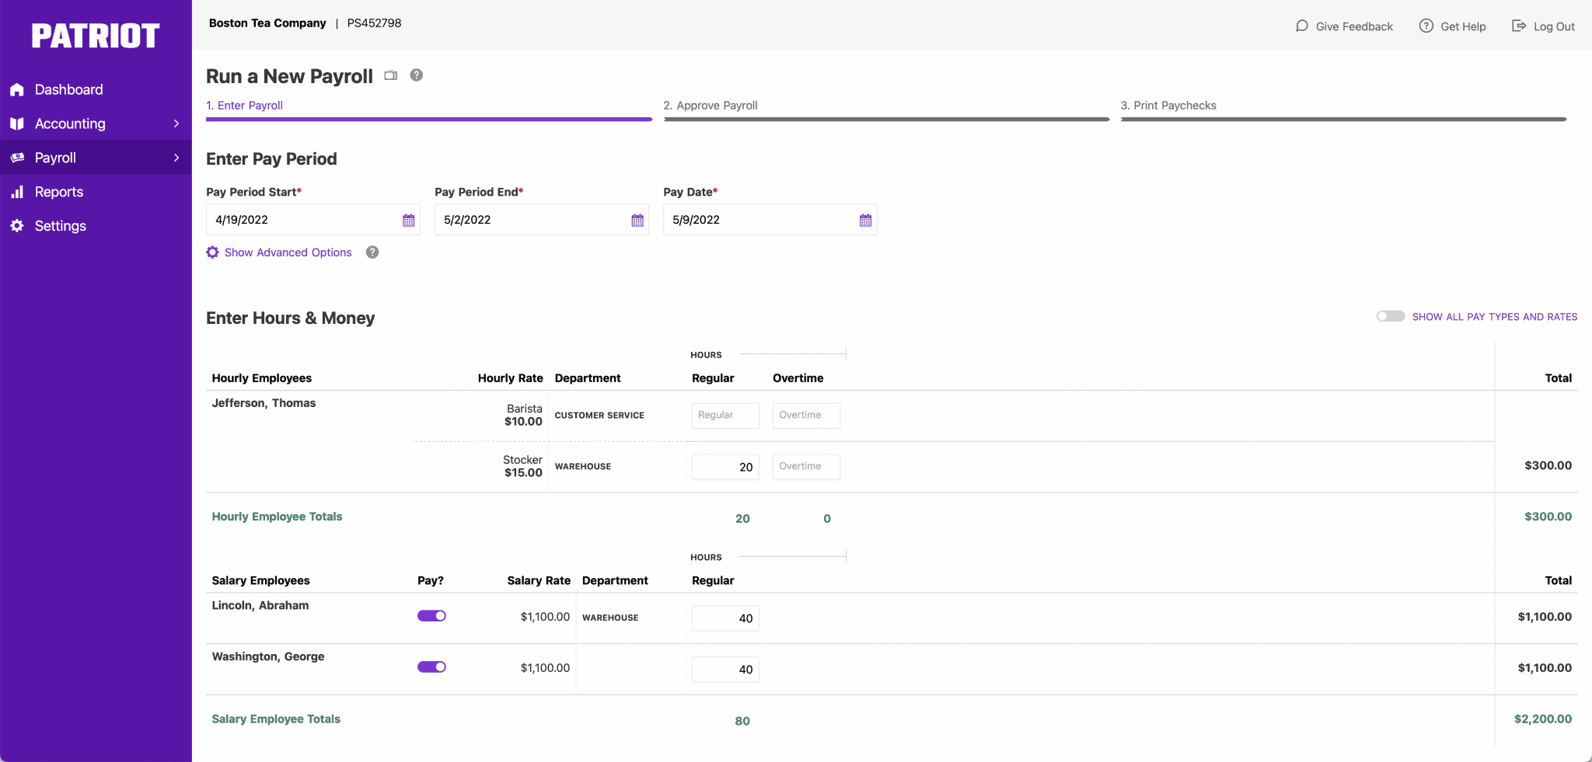Click the Regular hours field for the Barista row
The height and width of the screenshot is (762, 1592).
pyautogui.click(x=724, y=416)
